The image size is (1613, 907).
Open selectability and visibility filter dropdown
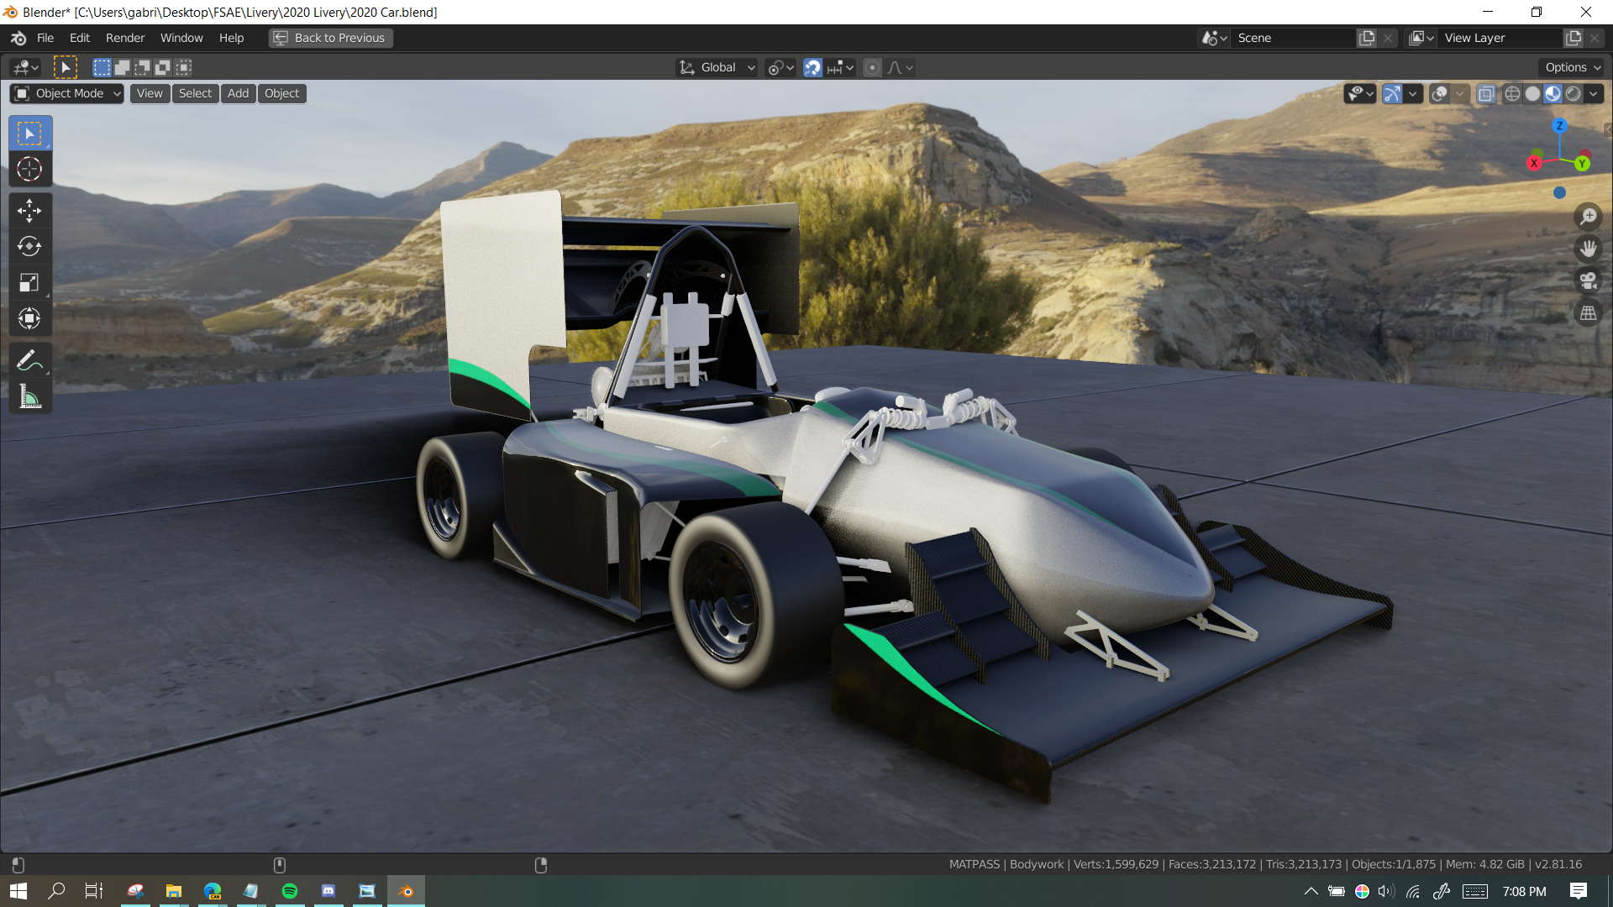(x=1359, y=94)
